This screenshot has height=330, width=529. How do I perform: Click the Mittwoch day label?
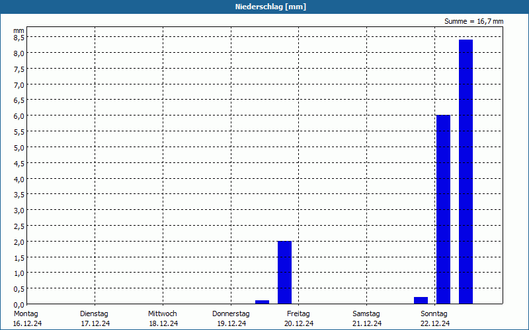coord(162,314)
